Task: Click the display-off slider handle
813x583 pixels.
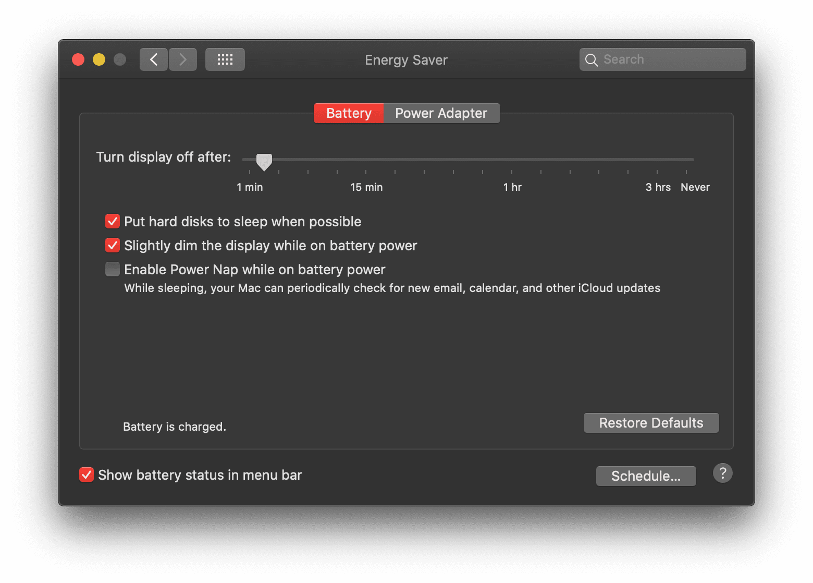Action: (264, 162)
